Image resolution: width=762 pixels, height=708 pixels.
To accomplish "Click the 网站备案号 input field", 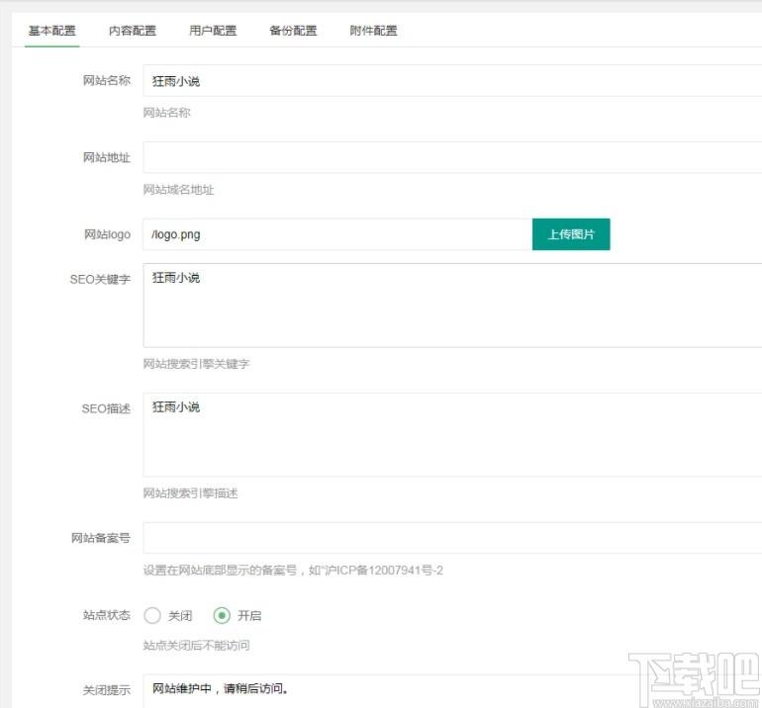I will click(x=452, y=538).
